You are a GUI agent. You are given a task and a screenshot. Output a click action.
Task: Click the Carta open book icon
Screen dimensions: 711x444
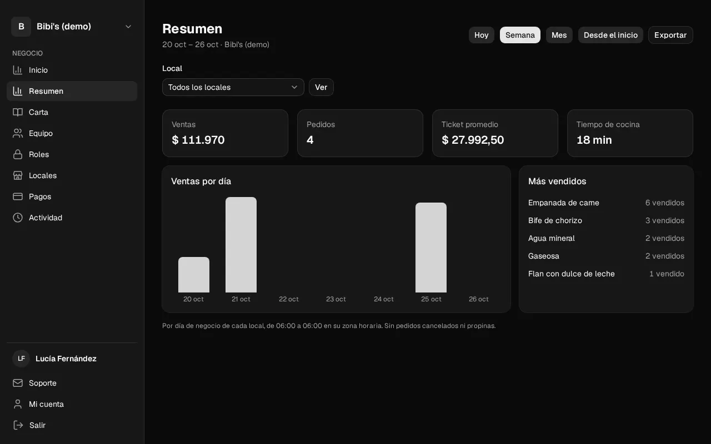18,112
